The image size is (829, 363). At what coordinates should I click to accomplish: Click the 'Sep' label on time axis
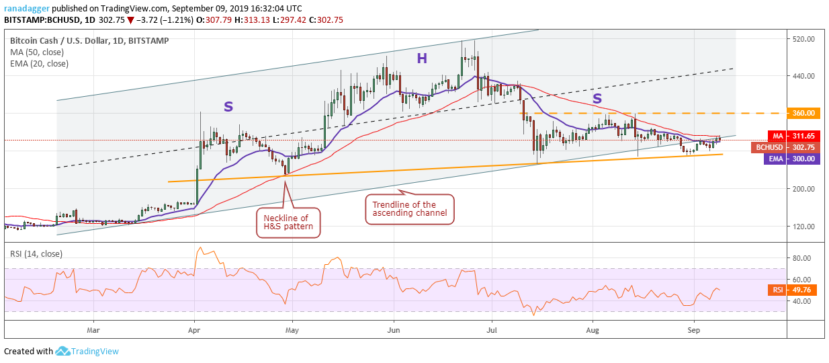(x=693, y=330)
